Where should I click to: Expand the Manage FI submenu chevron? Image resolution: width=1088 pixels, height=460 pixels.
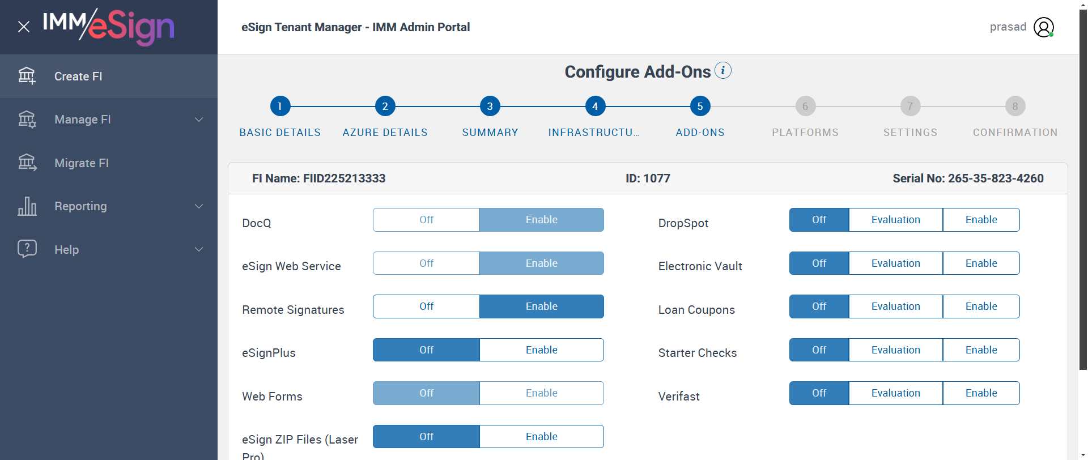(x=199, y=120)
